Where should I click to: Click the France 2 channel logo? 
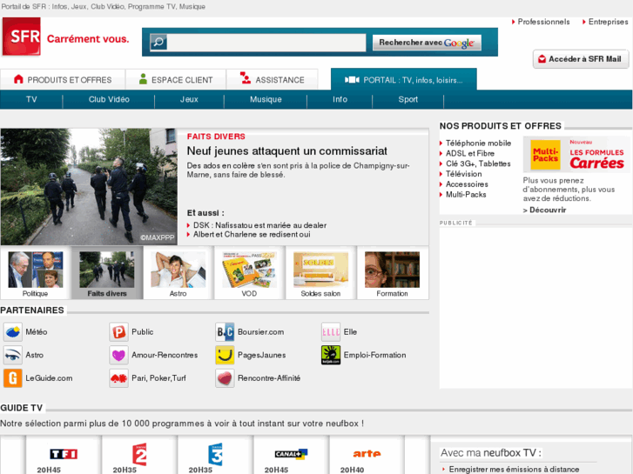139,454
